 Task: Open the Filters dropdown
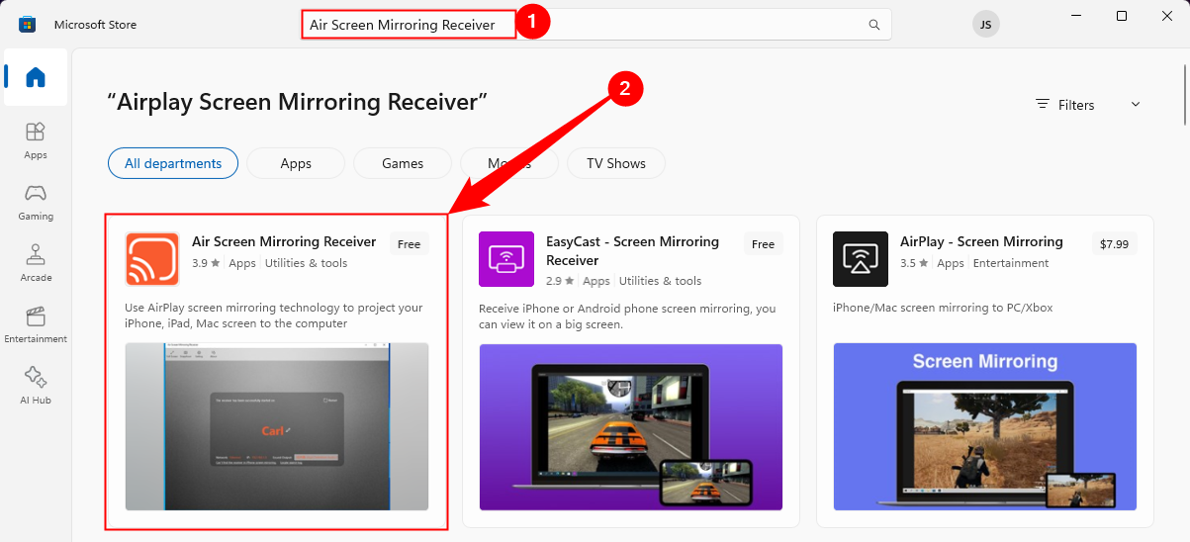[1087, 105]
